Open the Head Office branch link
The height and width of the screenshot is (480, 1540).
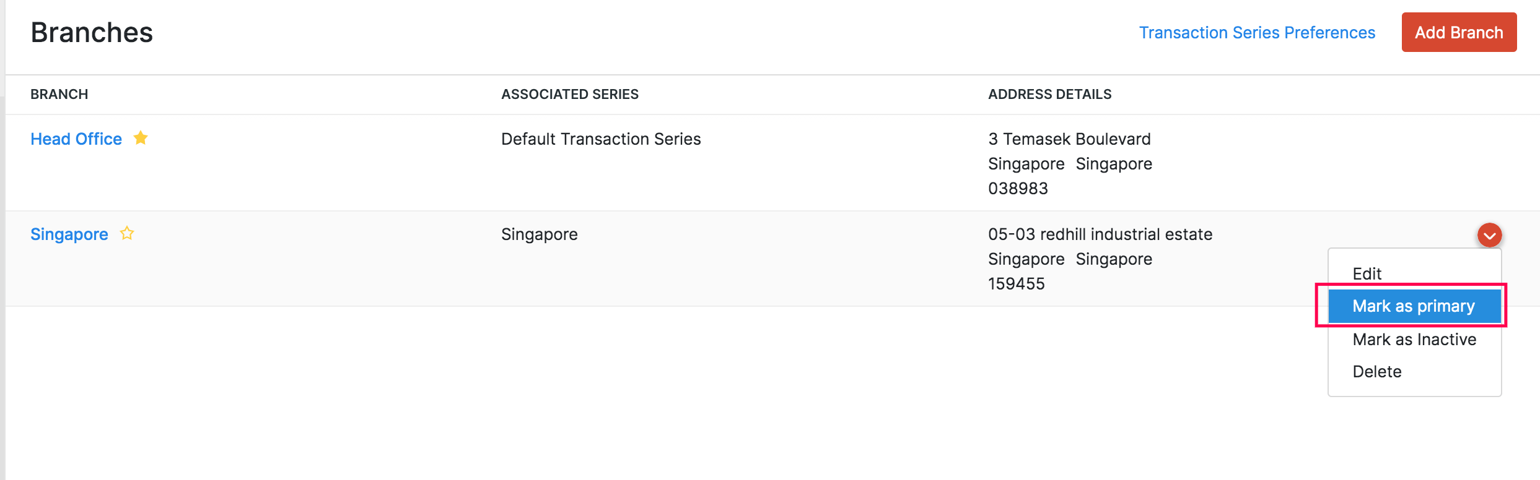[76, 139]
